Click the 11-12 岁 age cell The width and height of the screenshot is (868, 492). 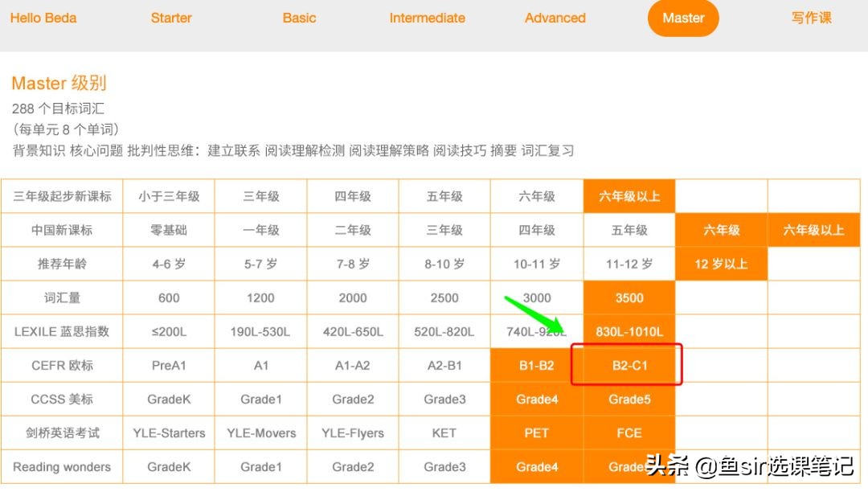[629, 264]
